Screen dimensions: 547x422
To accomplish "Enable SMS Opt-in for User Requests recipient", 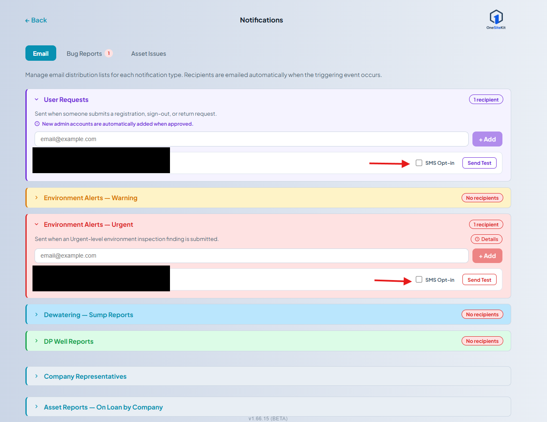I will [419, 163].
